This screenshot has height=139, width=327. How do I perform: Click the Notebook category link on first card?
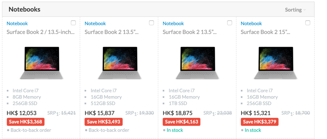tap(17, 24)
